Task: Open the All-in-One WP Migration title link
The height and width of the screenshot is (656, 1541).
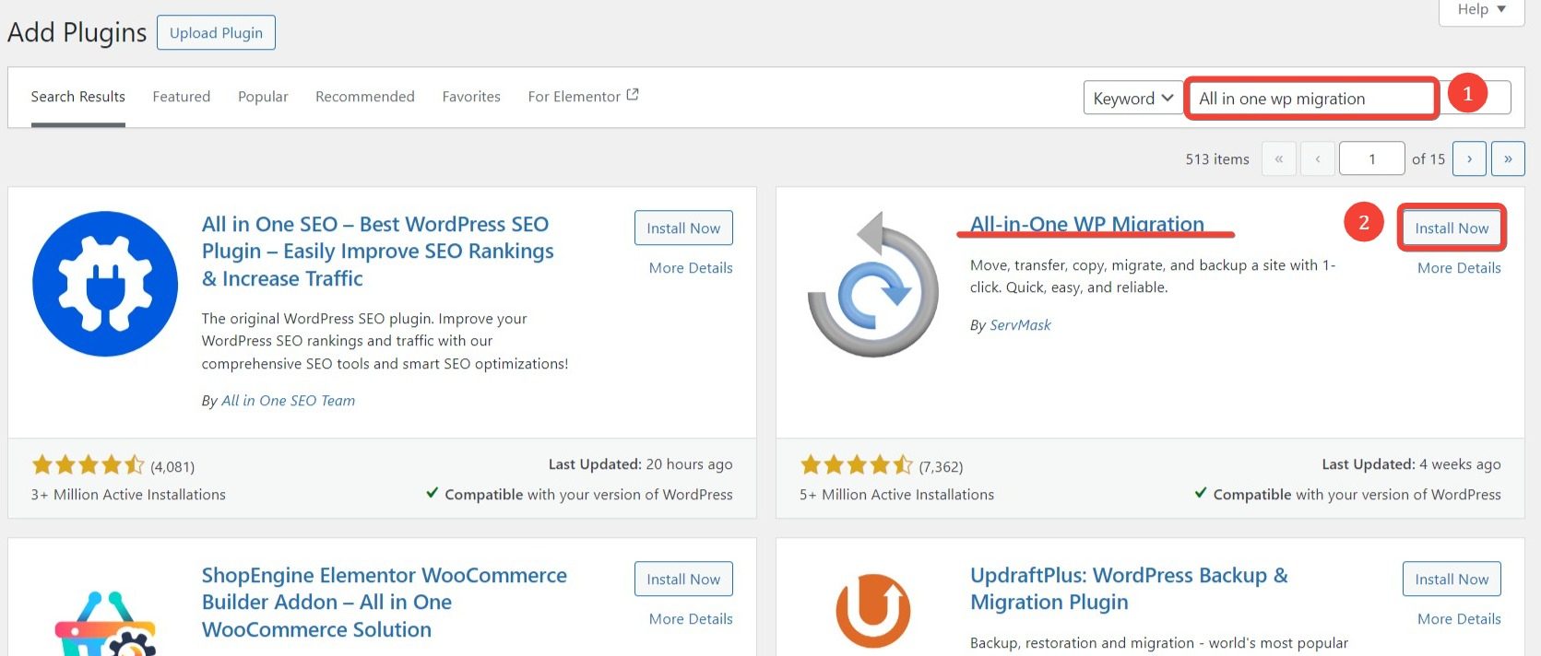Action: (1087, 224)
